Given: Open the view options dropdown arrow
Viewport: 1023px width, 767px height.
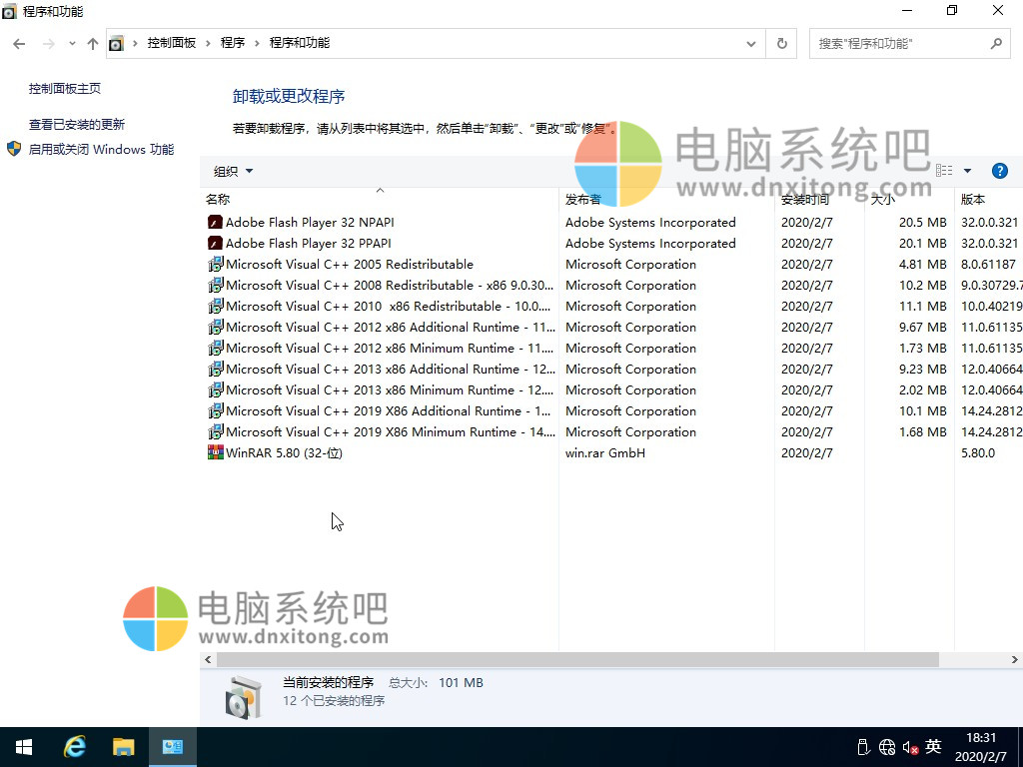Looking at the screenshot, I should [967, 171].
